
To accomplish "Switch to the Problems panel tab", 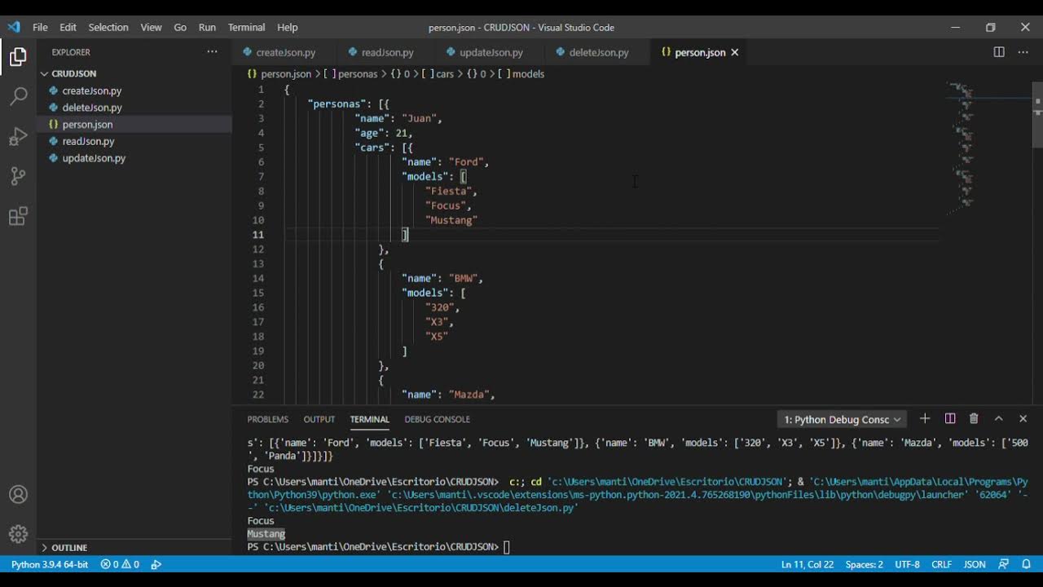I will tap(268, 419).
